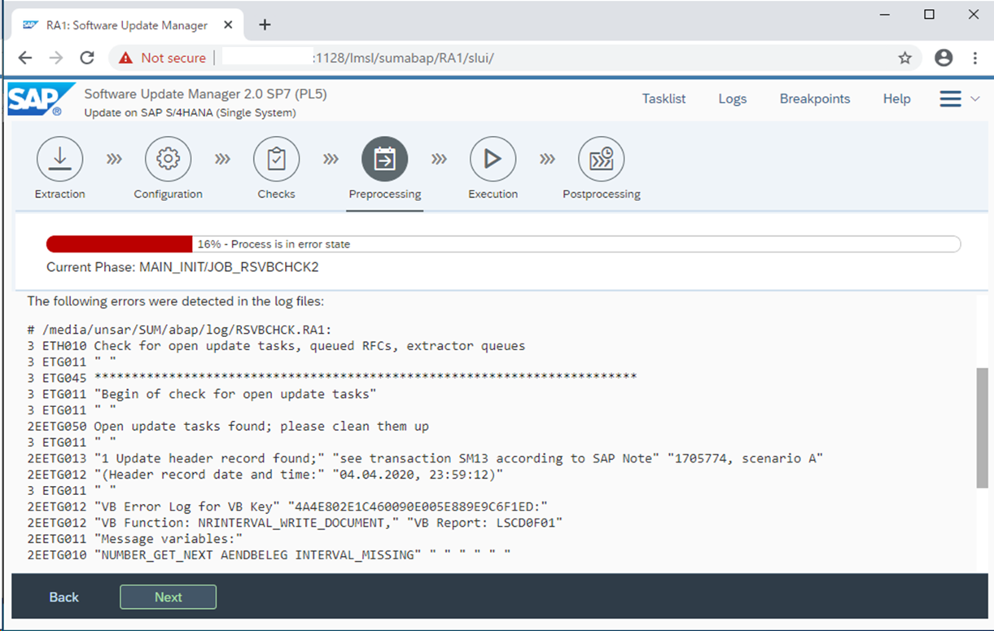Screen dimensions: 994x631
Task: Click the red error progress bar
Action: click(119, 244)
